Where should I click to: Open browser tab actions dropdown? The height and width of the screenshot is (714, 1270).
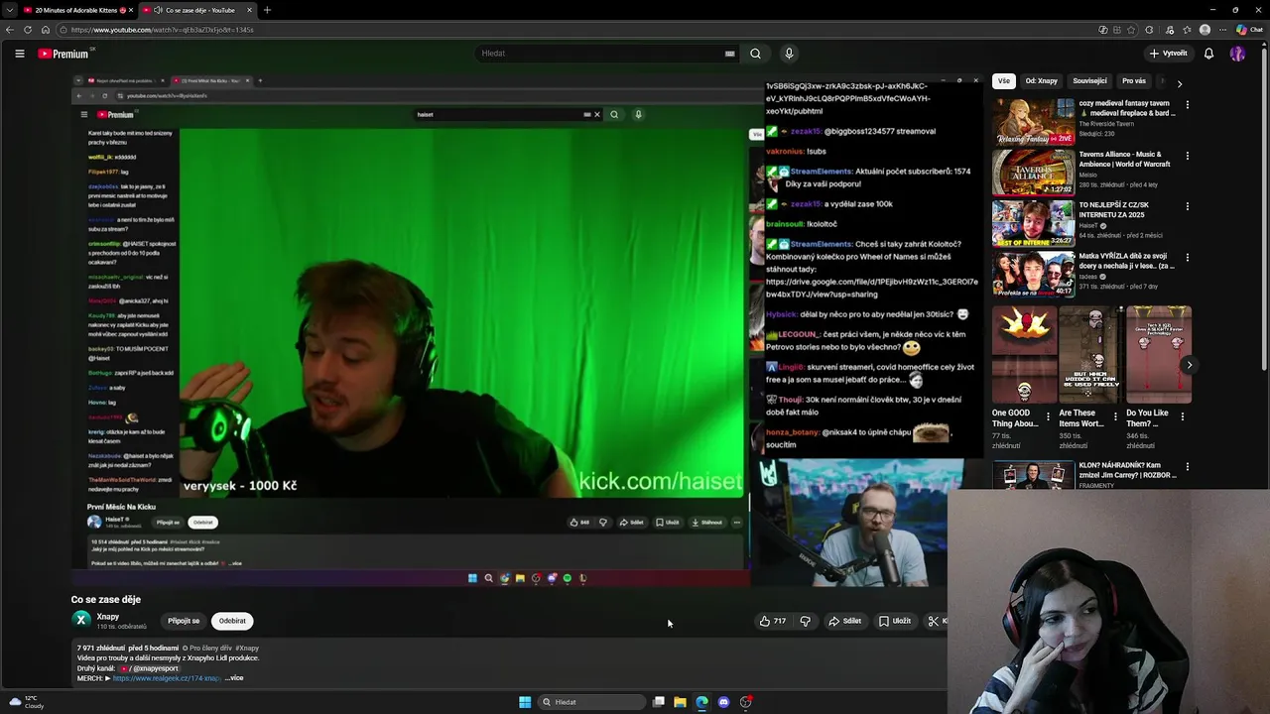8,10
